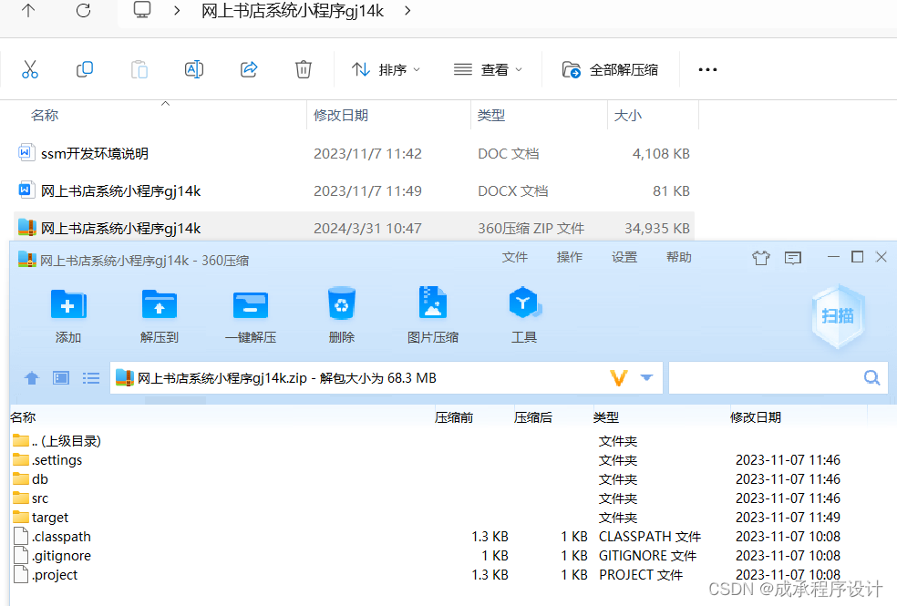Click the Delete trash icon in Explorer toolbar
Screen dimensions: 897x606
[304, 69]
